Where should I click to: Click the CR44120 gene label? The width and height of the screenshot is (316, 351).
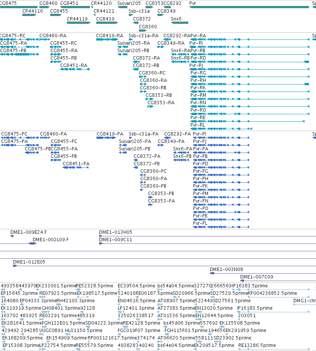pos(101,3)
